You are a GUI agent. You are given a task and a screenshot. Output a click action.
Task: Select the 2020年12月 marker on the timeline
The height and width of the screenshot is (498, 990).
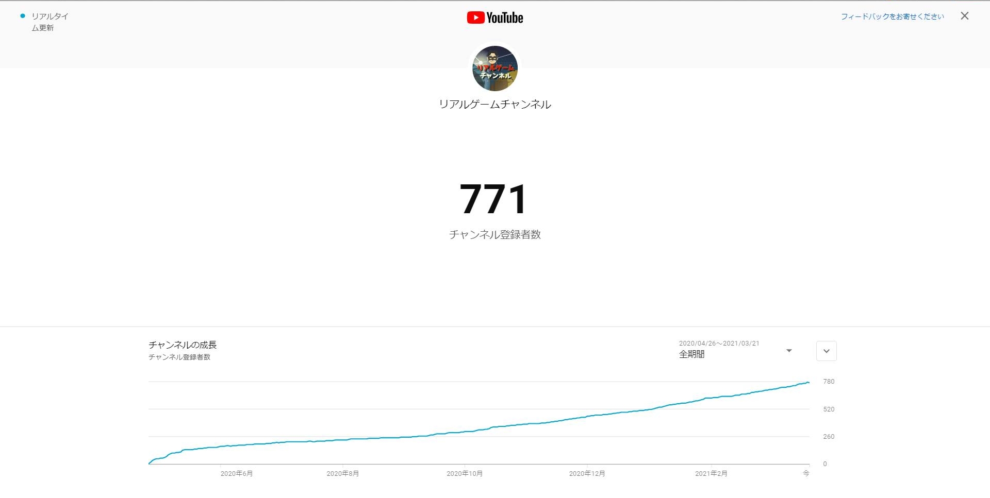(x=587, y=473)
